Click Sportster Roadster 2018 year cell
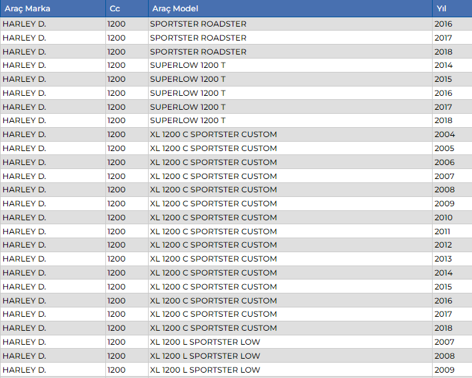Image resolution: width=472 pixels, height=378 pixels. 443,52
